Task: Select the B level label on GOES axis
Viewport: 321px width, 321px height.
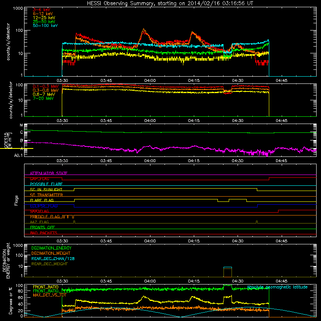Action: [x=22, y=140]
